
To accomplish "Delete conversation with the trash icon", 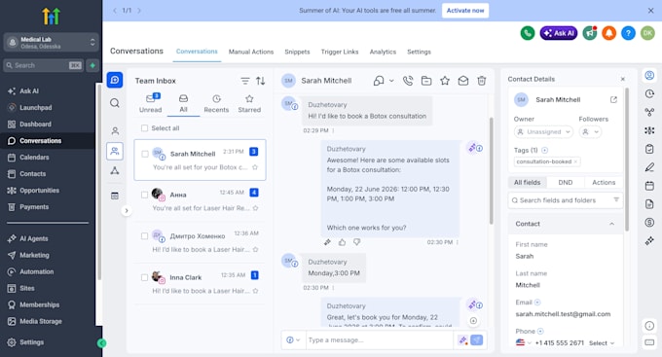I will (481, 81).
